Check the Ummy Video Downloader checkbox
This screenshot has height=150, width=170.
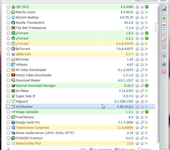tap(8, 75)
